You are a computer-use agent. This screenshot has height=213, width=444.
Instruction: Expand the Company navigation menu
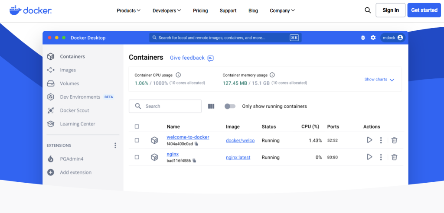pyautogui.click(x=282, y=10)
